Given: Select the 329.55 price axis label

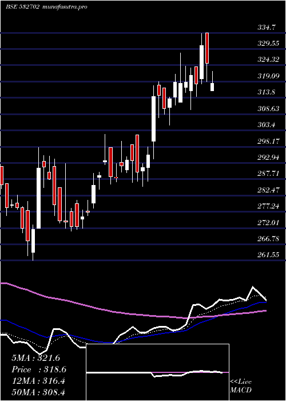Looking at the screenshot, I should [x=268, y=44].
